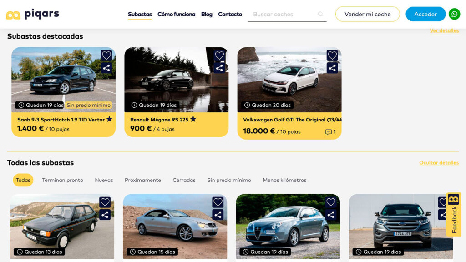Click Volkswagen Golf GTI The Original title
The height and width of the screenshot is (262, 466).
pyautogui.click(x=292, y=120)
